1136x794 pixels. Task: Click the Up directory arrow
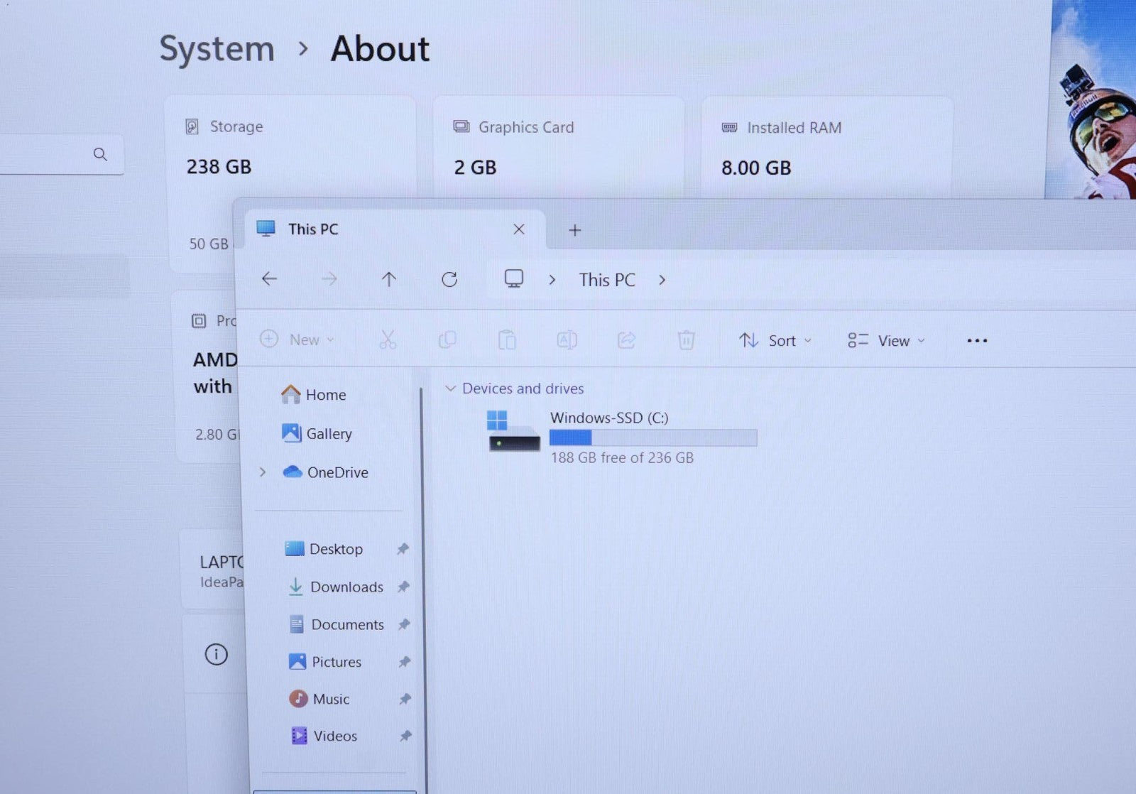388,279
